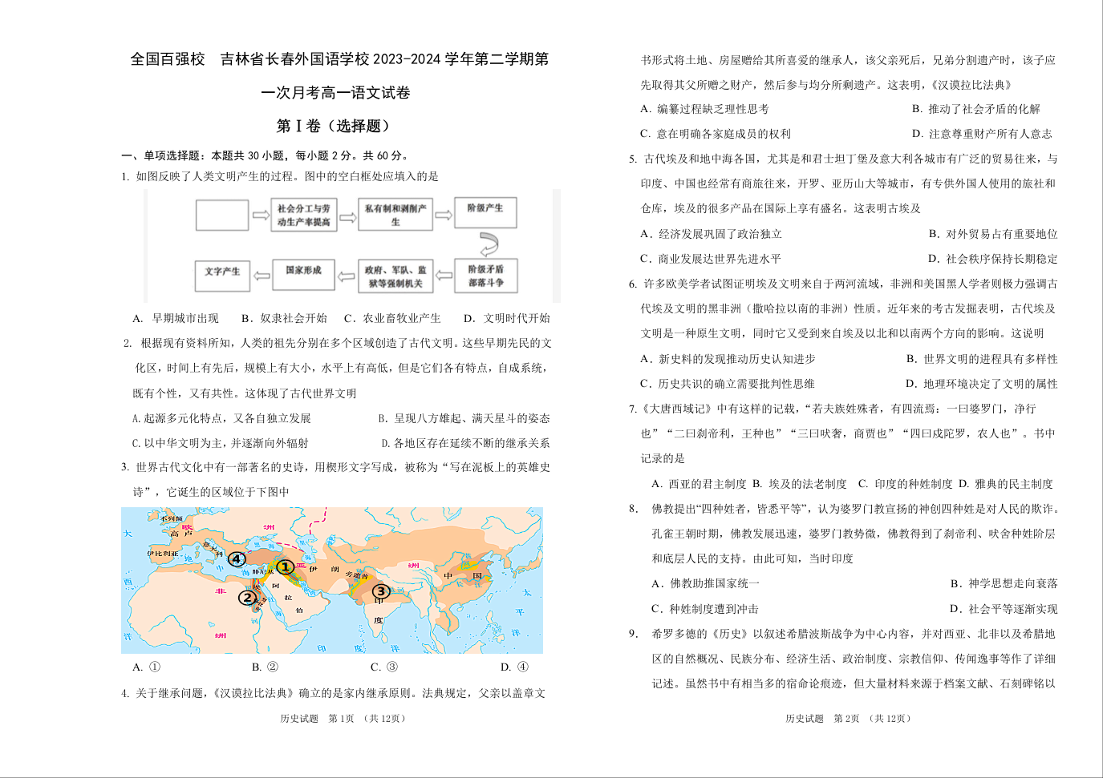Image resolution: width=1103 pixels, height=778 pixels.
Task: Click the page 1 footer 历史试题 第1页
Action: click(343, 719)
